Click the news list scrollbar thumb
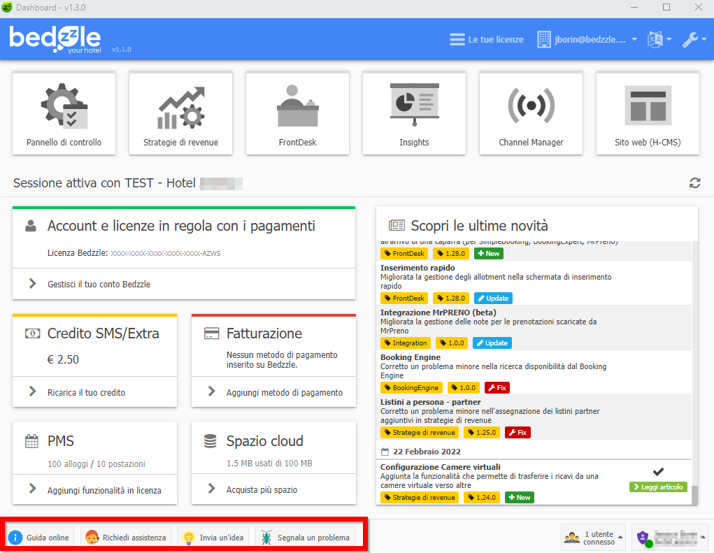The image size is (714, 553). click(694, 495)
